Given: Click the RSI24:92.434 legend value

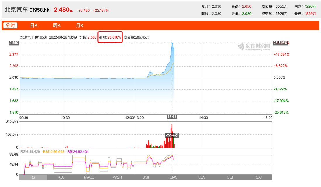Looking at the screenshot, I should [78, 152].
